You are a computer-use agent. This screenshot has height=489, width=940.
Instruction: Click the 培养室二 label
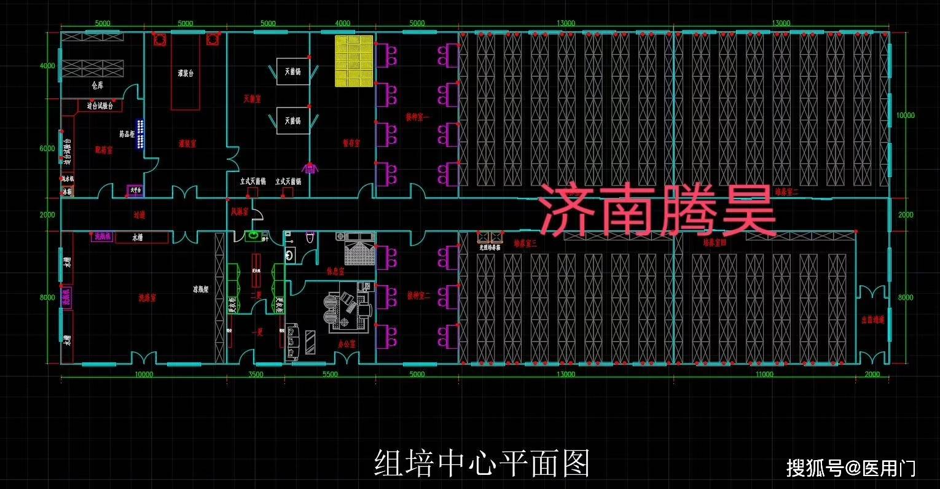coord(786,191)
